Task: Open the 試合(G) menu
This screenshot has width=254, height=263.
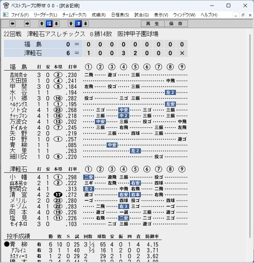Action: pyautogui.click(x=142, y=15)
